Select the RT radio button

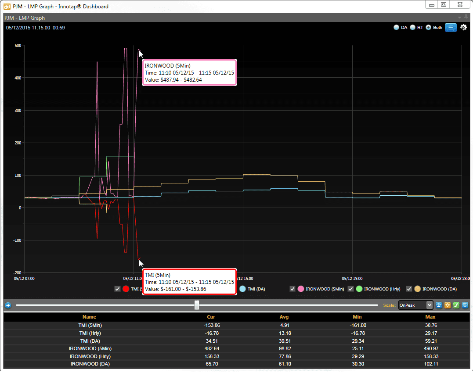point(413,27)
